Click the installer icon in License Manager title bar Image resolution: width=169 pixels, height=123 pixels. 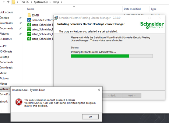[x=56, y=18]
